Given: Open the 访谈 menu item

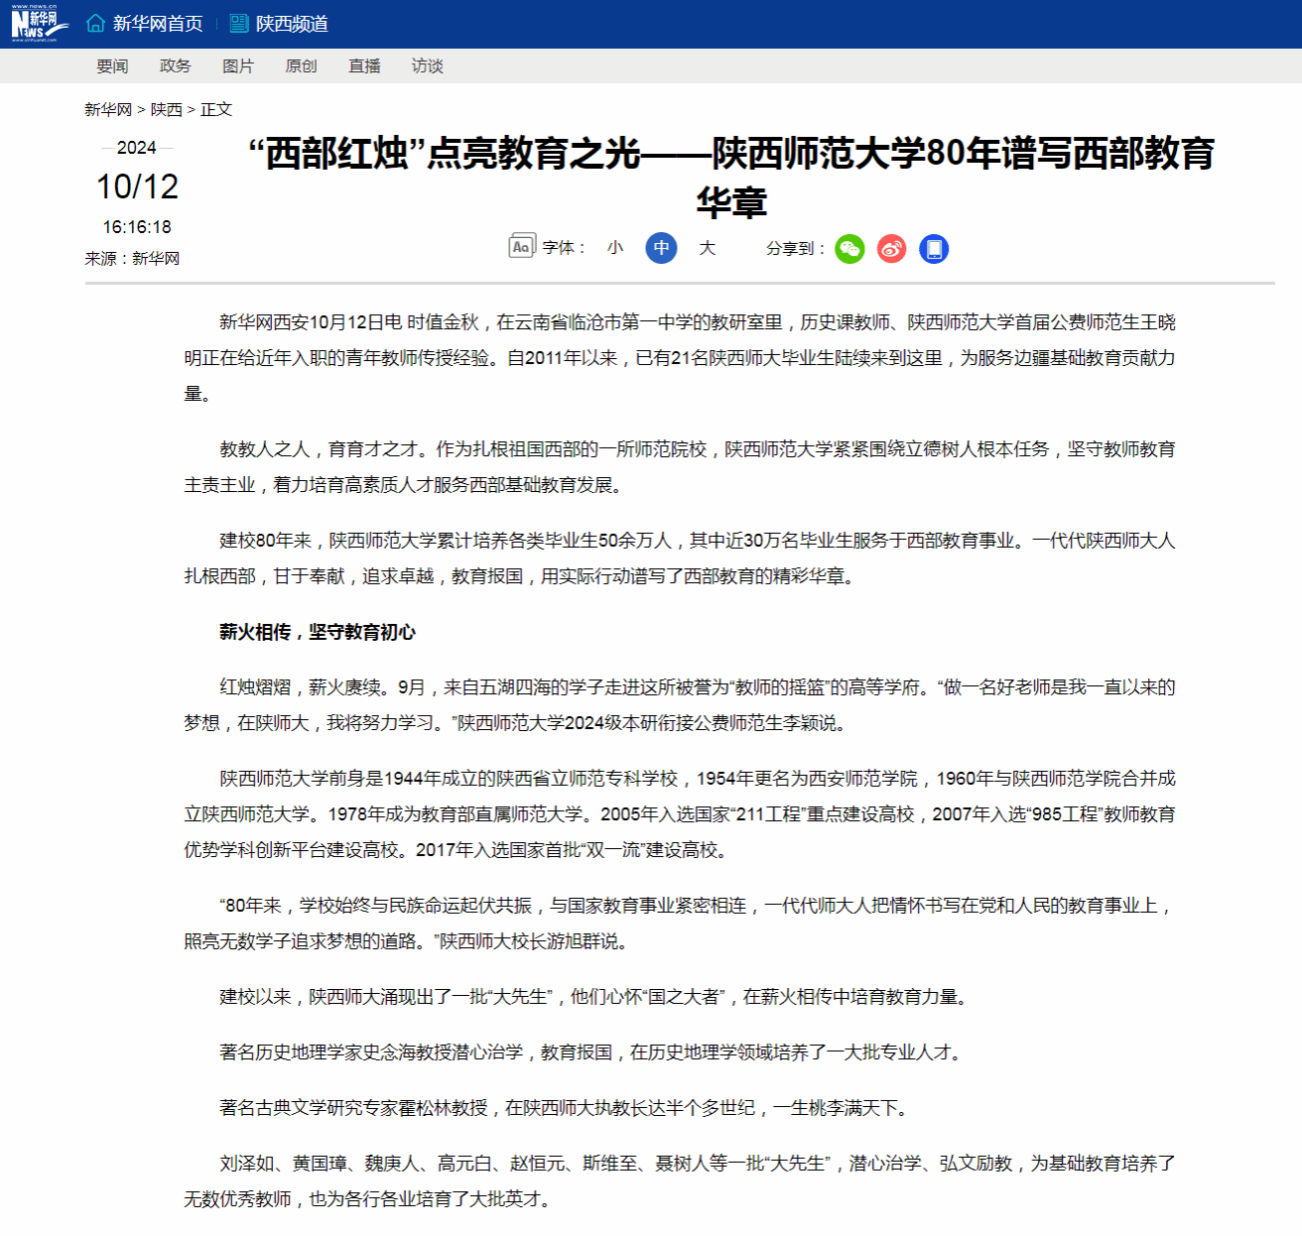Looking at the screenshot, I should (x=428, y=65).
